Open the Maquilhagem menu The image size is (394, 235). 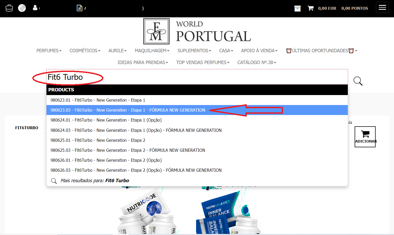click(x=152, y=51)
